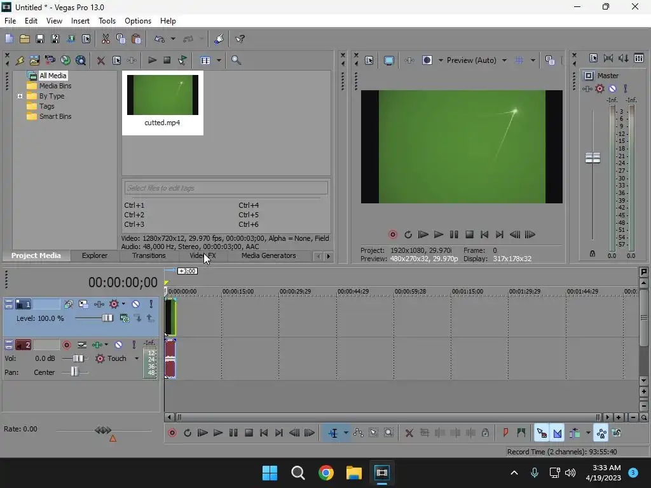Toggle Automatic Crossfades in timeline toolbar
This screenshot has width=651, height=488.
click(557, 433)
